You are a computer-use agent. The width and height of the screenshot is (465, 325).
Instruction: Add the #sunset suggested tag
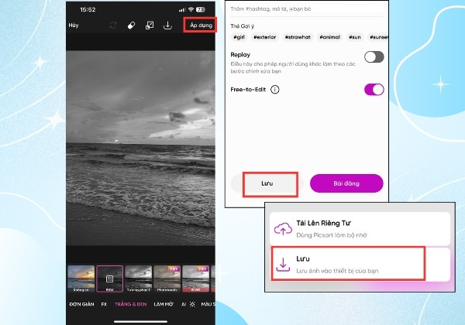pos(378,37)
